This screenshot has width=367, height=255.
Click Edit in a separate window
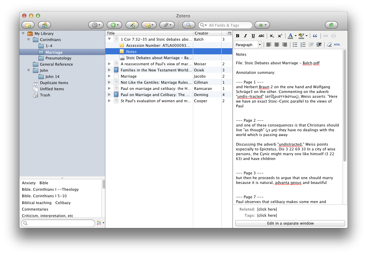[290, 223]
